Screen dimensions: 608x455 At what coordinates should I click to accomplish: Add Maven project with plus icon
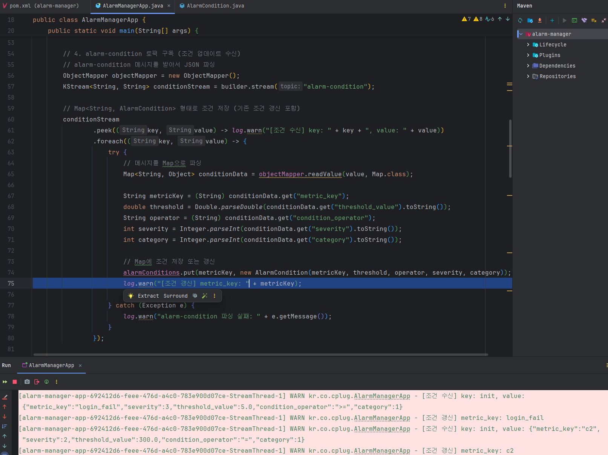point(552,20)
